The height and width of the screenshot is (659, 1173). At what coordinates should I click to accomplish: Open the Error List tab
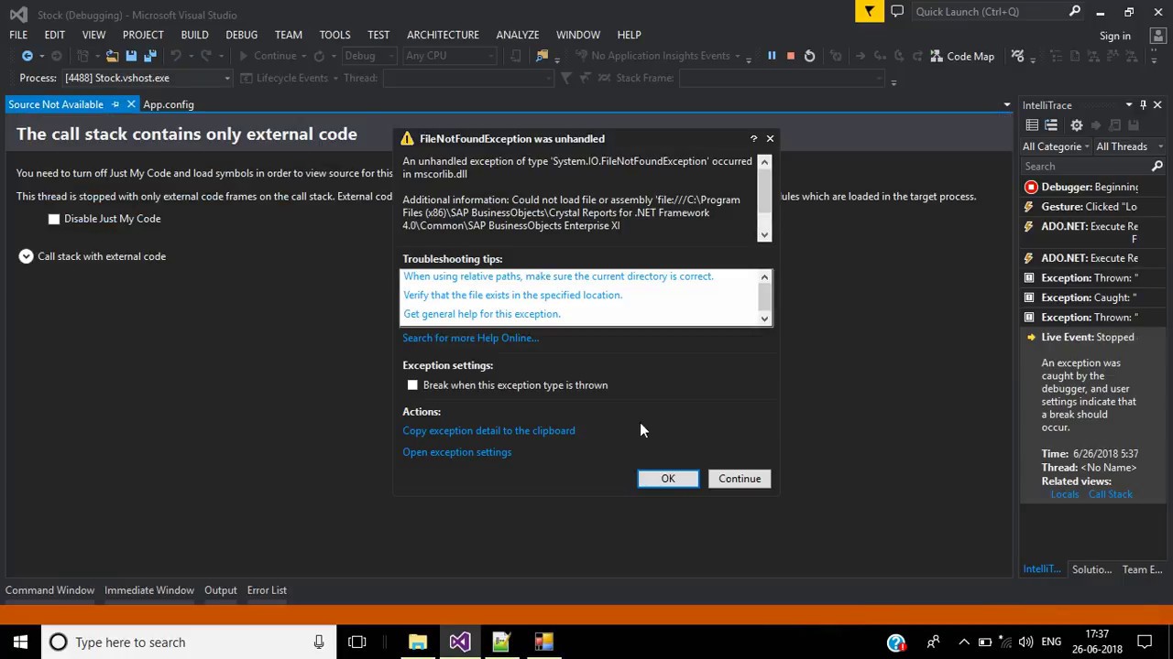point(267,590)
